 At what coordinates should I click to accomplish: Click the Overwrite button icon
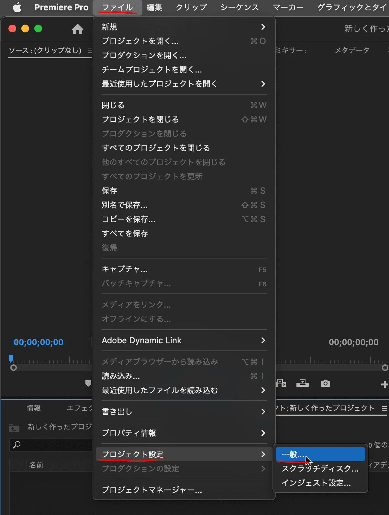click(x=302, y=383)
